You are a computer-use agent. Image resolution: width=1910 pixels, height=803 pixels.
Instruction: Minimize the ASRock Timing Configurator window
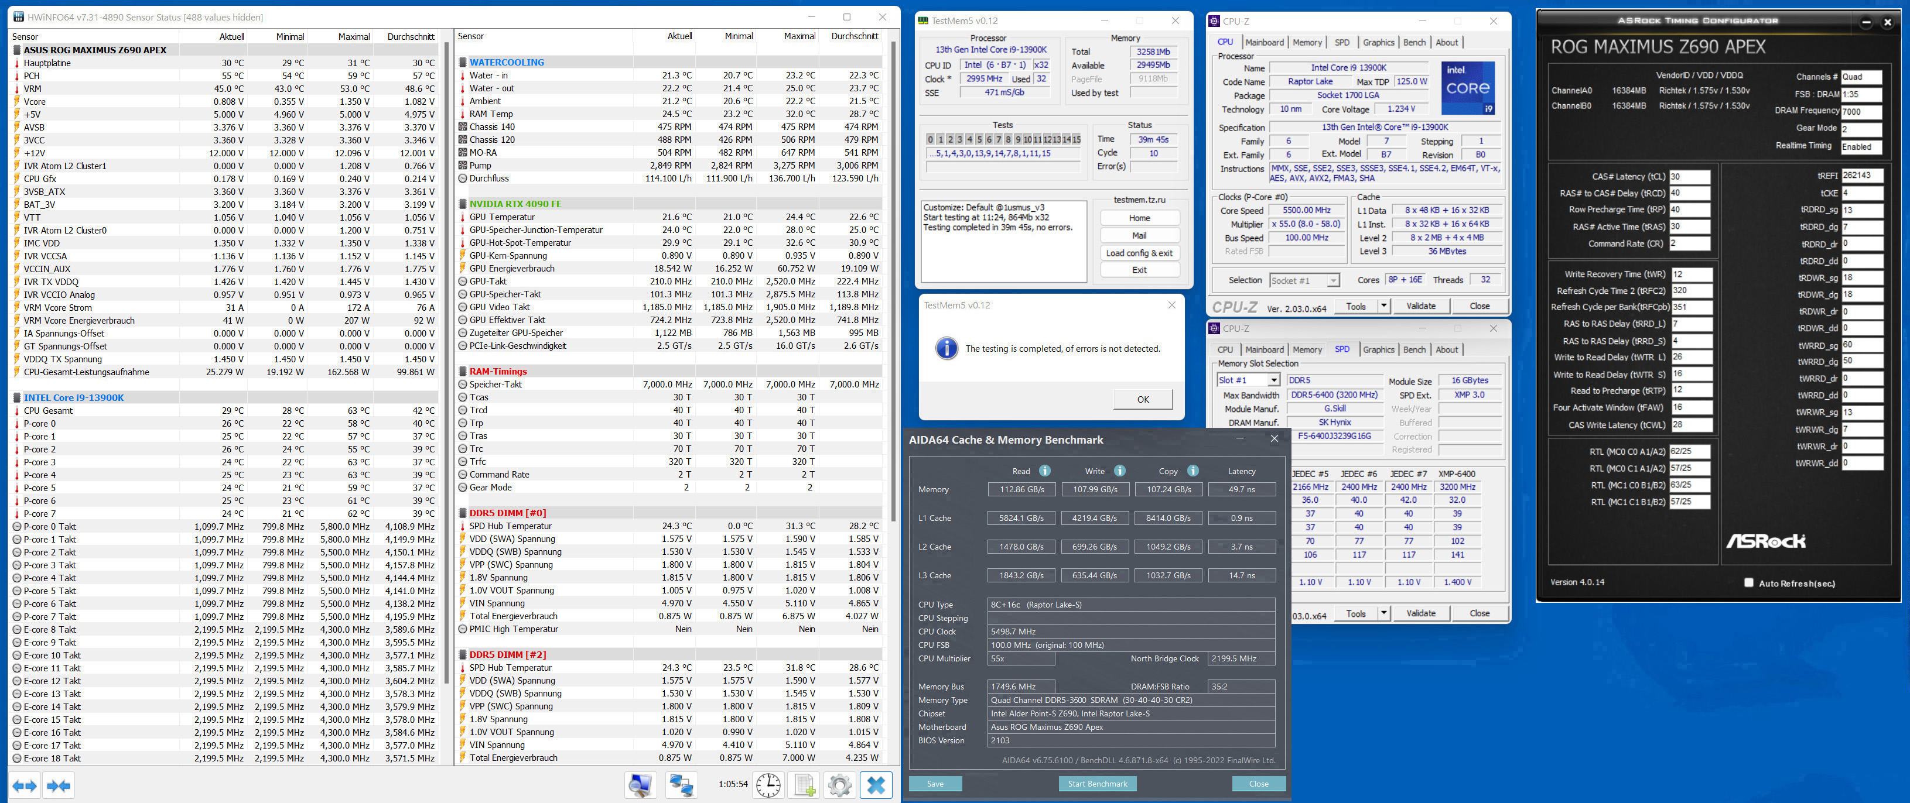(1866, 22)
